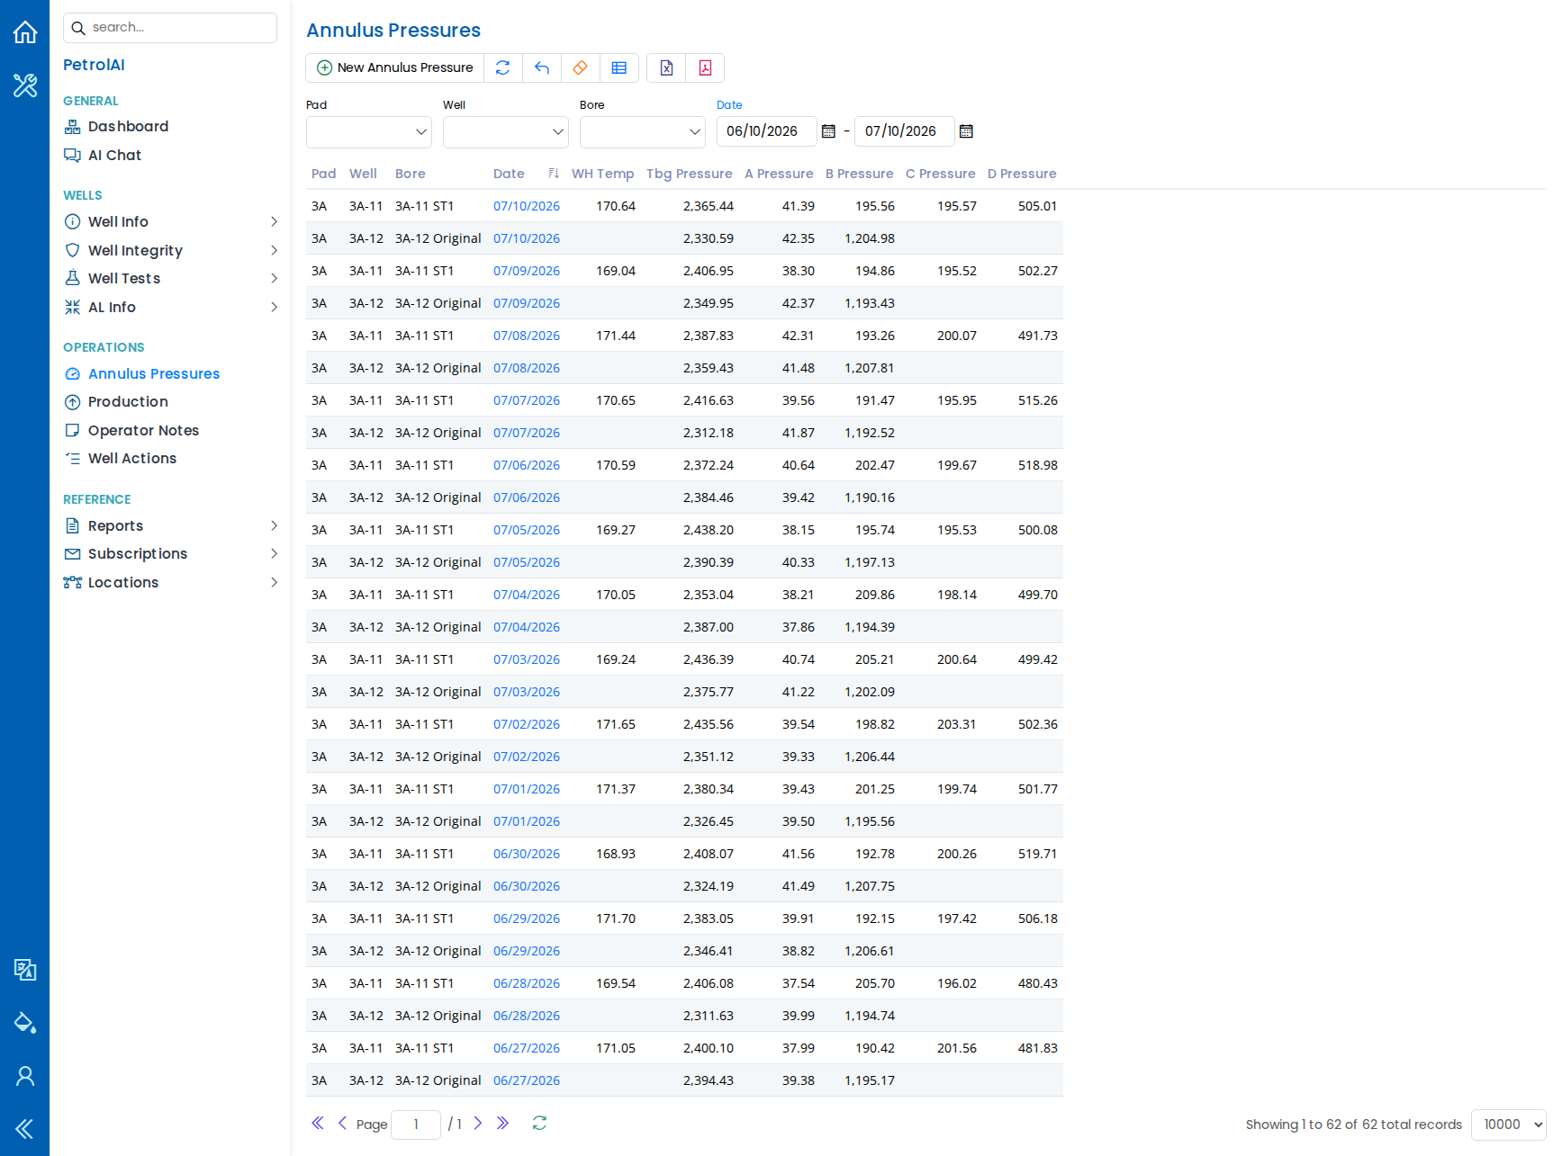1562x1156 pixels.
Task: Open the tools wrench icon in sidebar
Action: click(x=25, y=85)
